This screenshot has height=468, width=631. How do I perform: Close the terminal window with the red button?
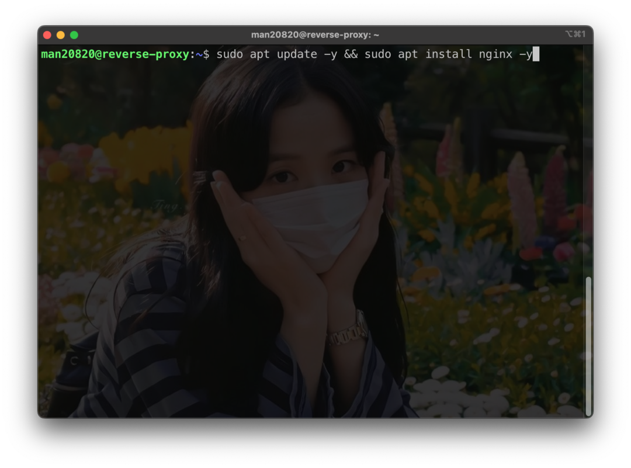[47, 35]
